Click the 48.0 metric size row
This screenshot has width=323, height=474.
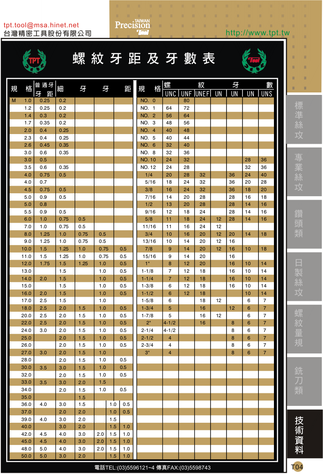tap(26, 449)
